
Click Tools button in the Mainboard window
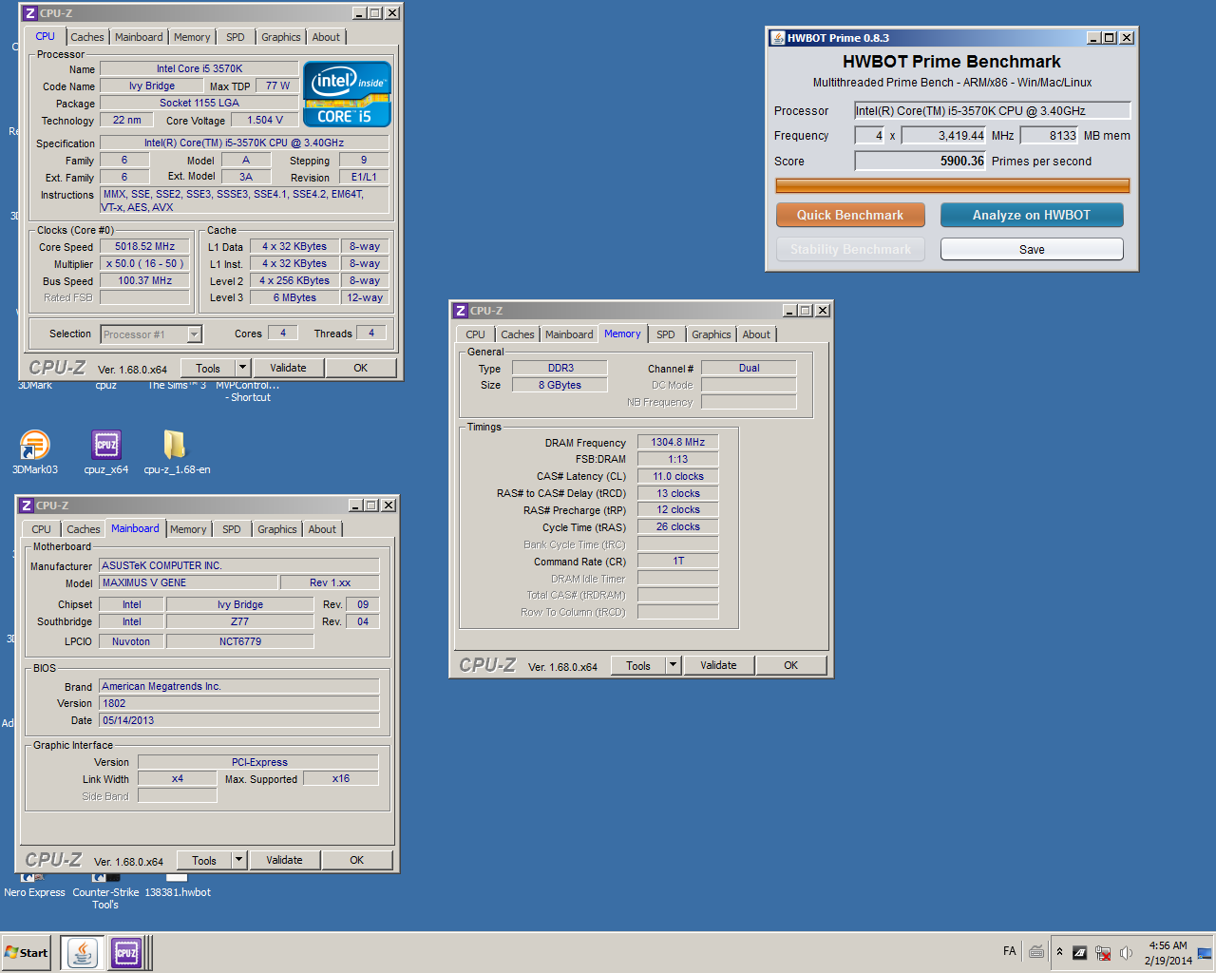pyautogui.click(x=204, y=860)
